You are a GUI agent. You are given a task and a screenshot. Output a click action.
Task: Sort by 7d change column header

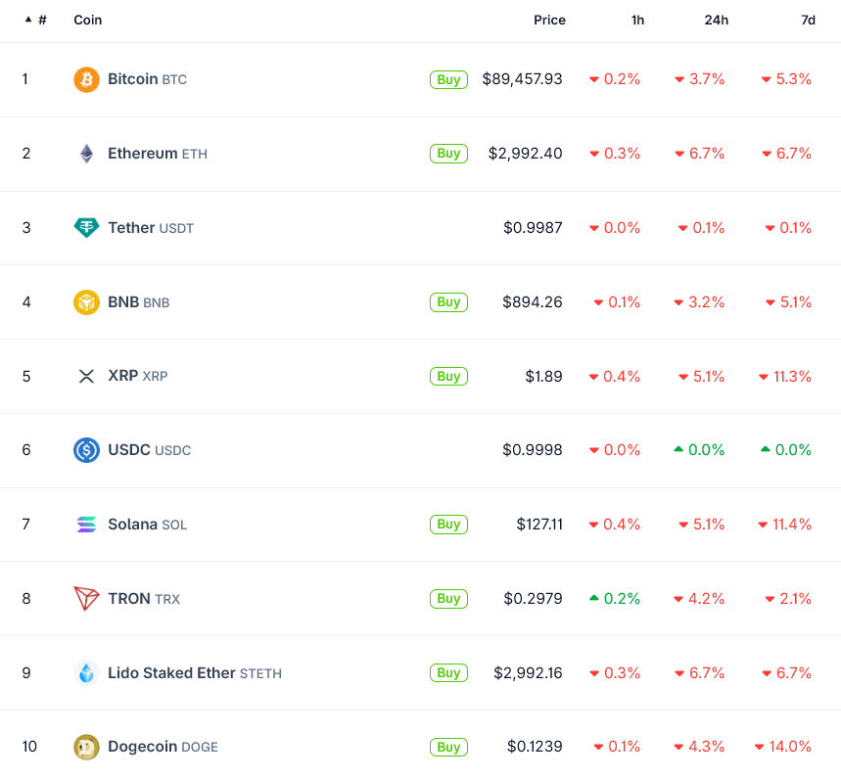pos(808,20)
